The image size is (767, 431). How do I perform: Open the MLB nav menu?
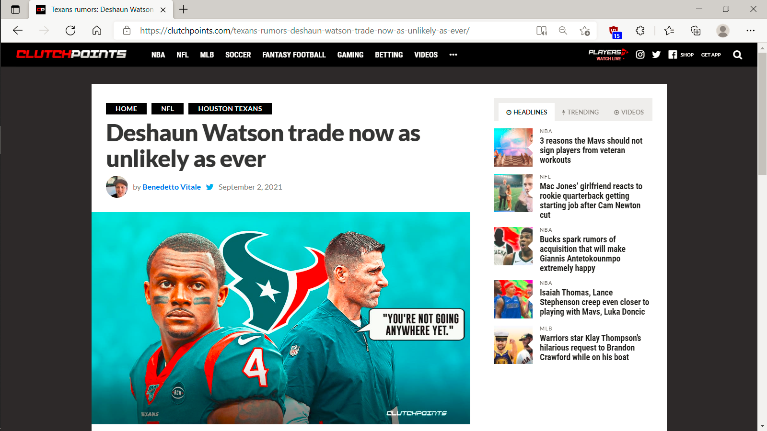tap(207, 55)
